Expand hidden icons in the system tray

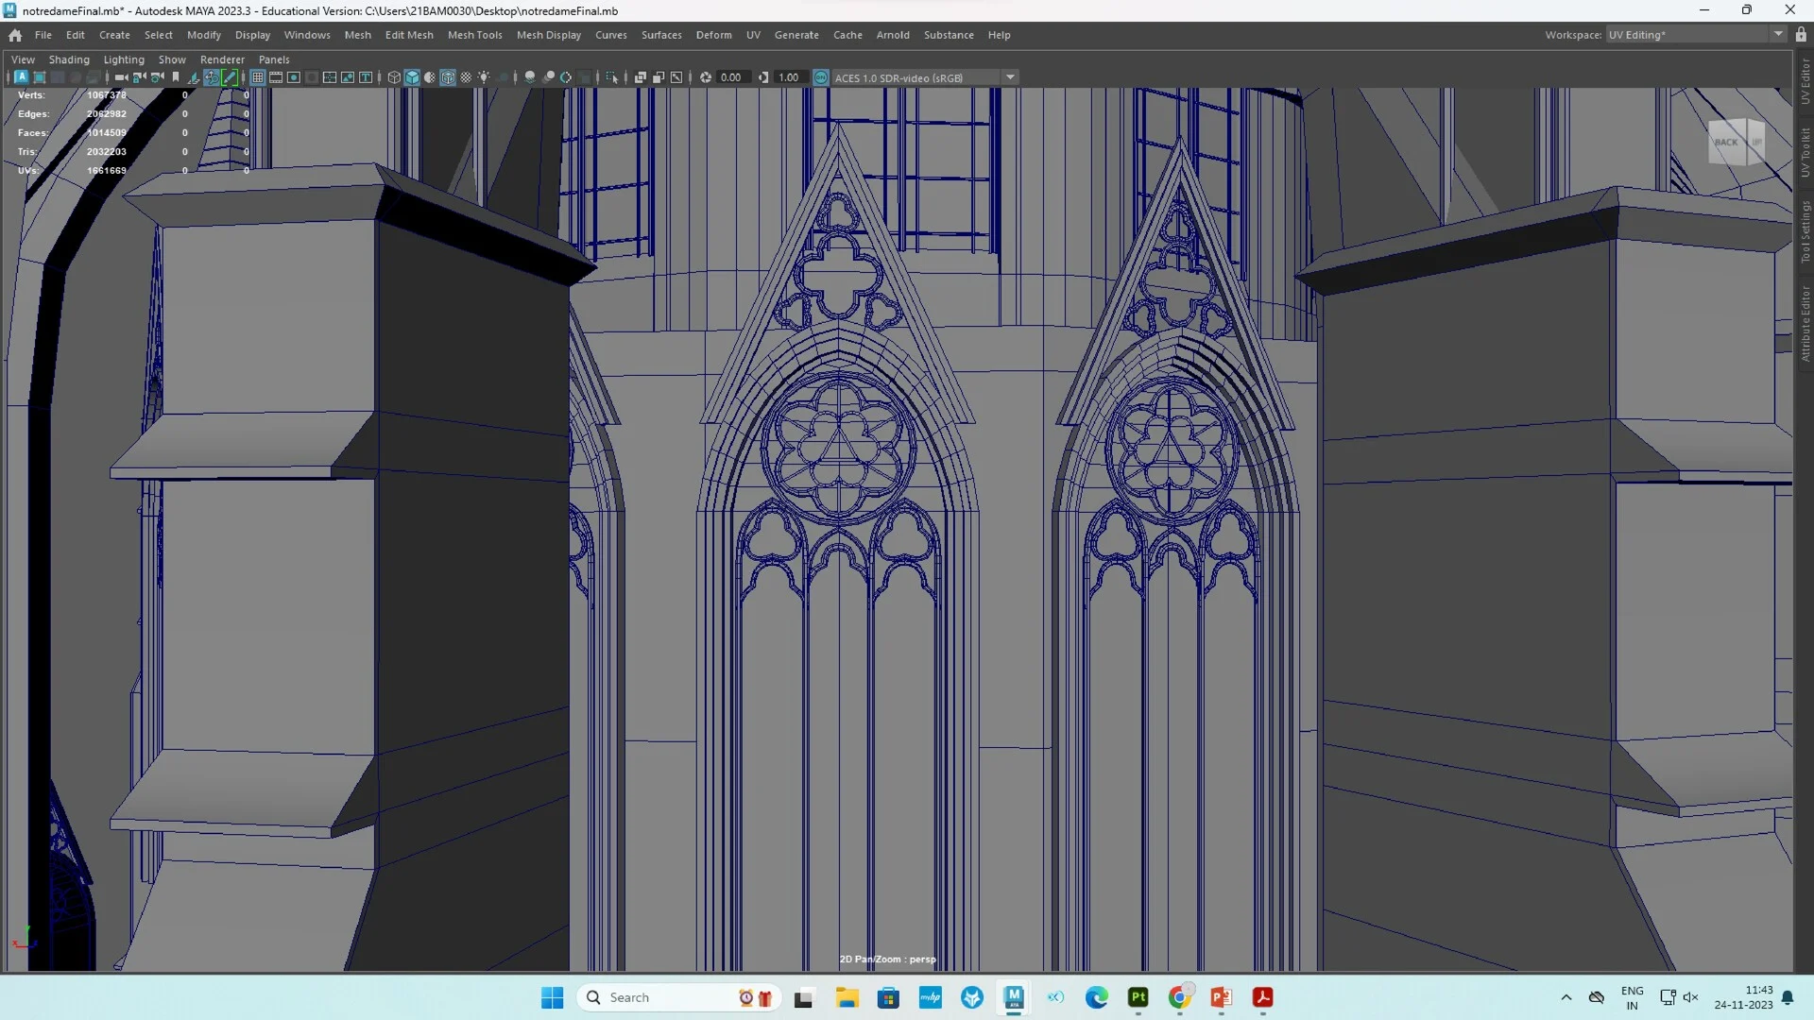(x=1566, y=997)
